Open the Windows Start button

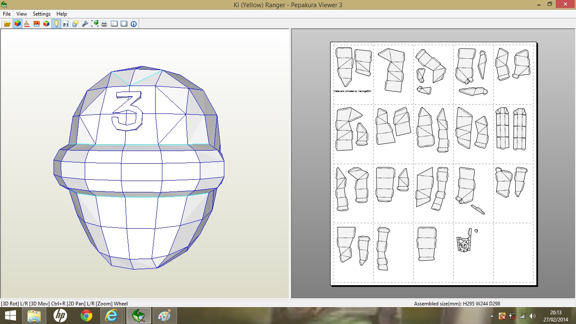(x=11, y=316)
